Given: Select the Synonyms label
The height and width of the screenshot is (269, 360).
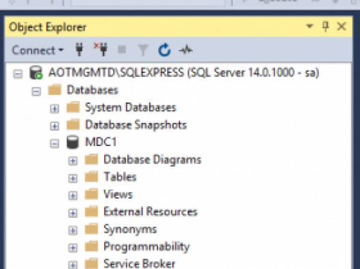Looking at the screenshot, I should pyautogui.click(x=130, y=229).
